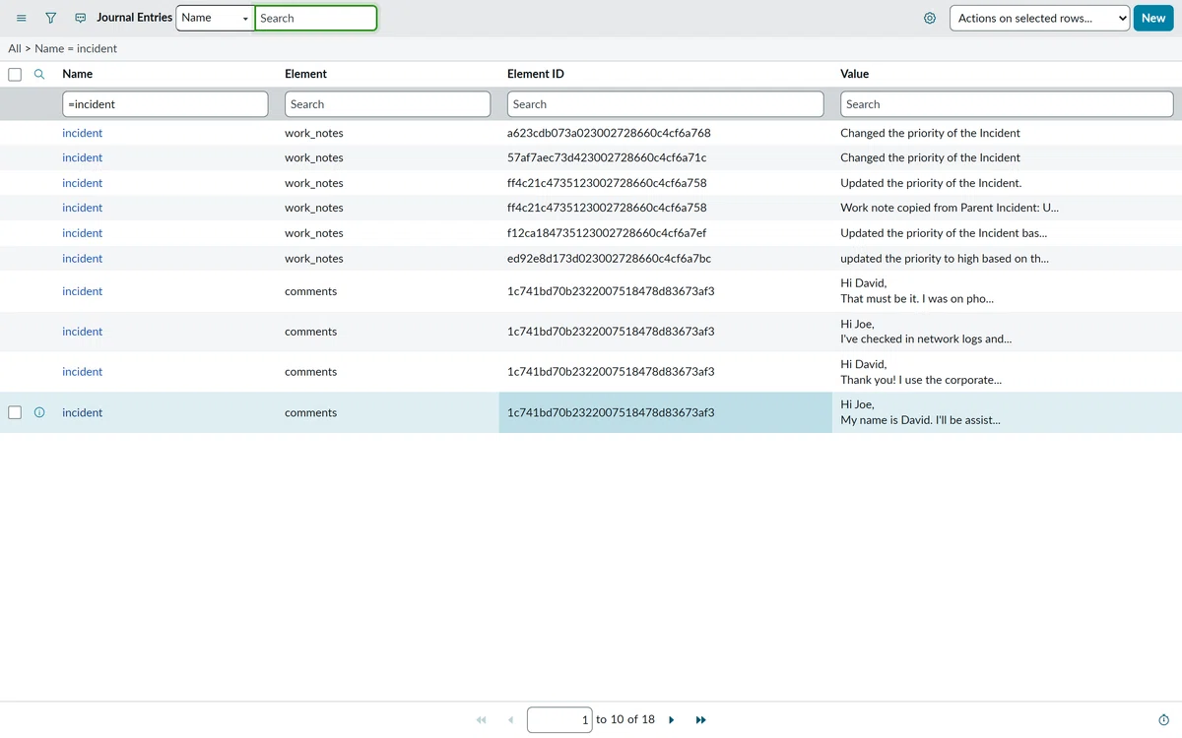Open incident link in 'I've checked in network logs' row
The height and width of the screenshot is (738, 1182).
(x=82, y=332)
